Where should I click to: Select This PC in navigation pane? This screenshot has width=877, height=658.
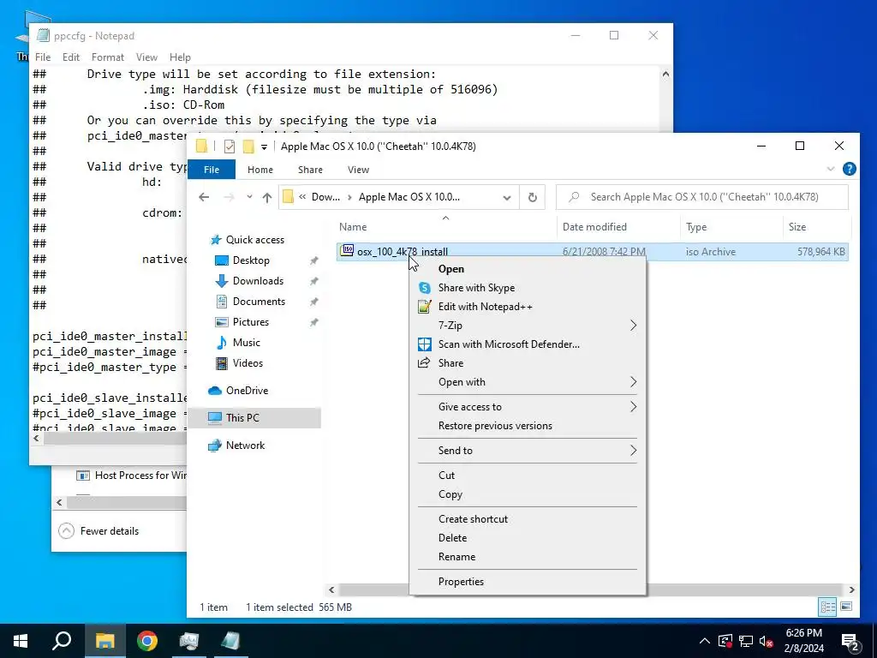point(242,418)
